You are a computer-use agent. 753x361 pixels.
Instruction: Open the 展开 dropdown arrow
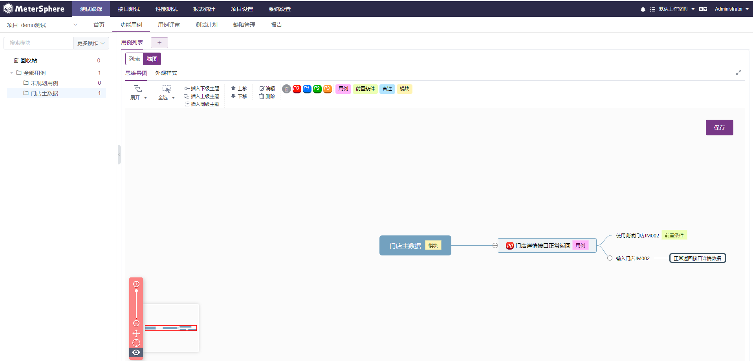click(145, 98)
